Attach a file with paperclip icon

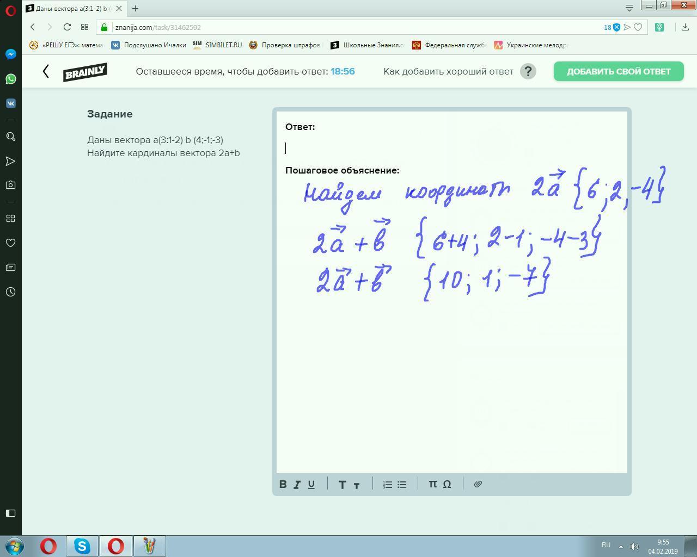pos(478,484)
